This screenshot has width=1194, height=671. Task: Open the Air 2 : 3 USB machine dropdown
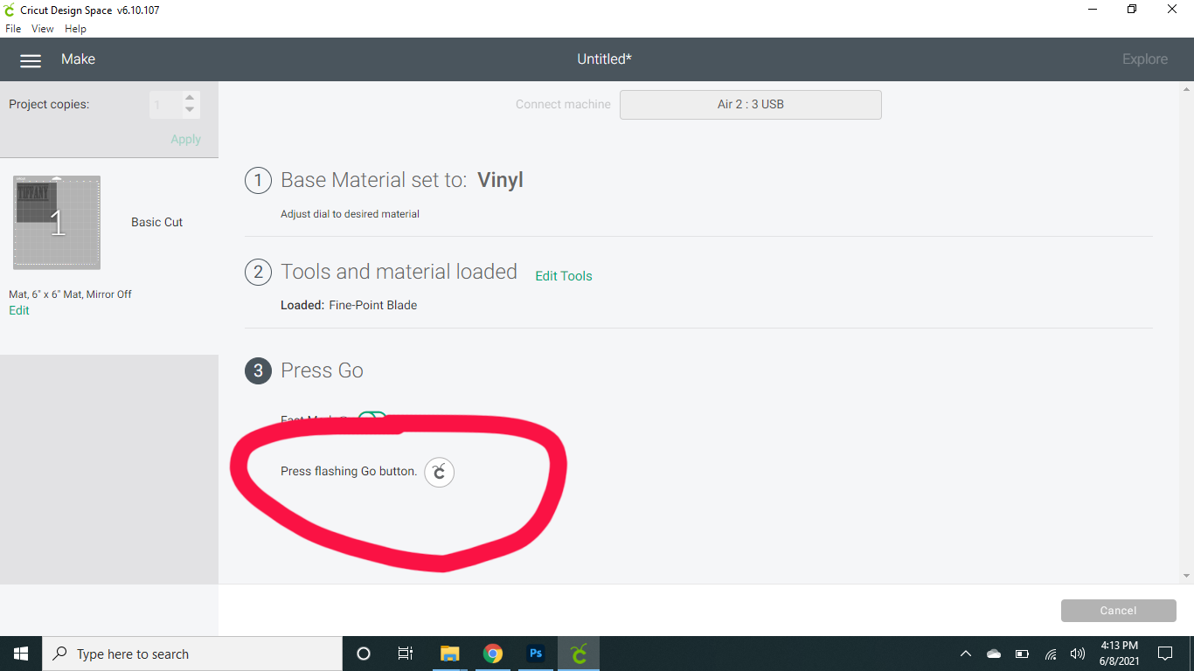click(x=751, y=105)
